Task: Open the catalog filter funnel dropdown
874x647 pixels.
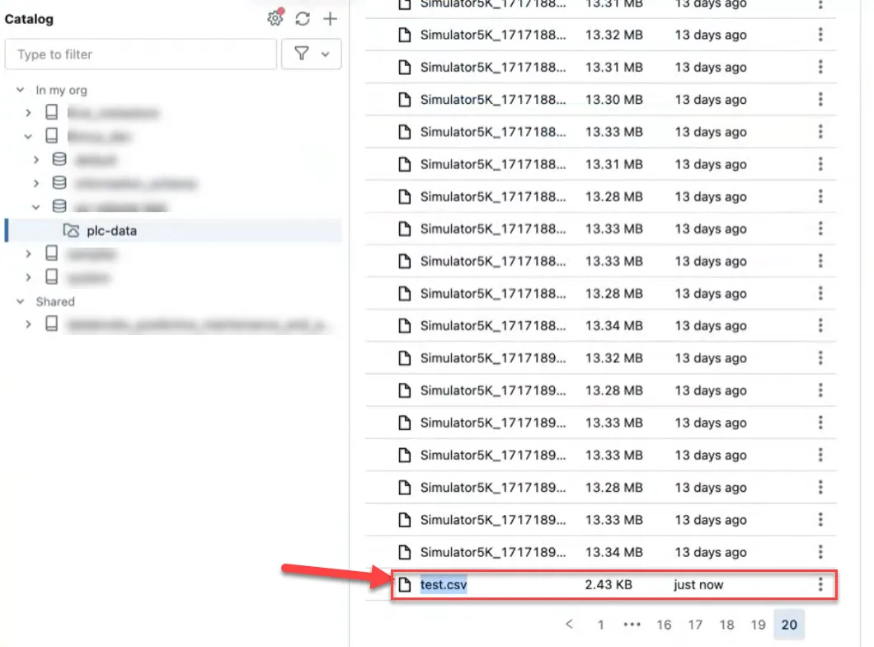Action: (x=311, y=54)
